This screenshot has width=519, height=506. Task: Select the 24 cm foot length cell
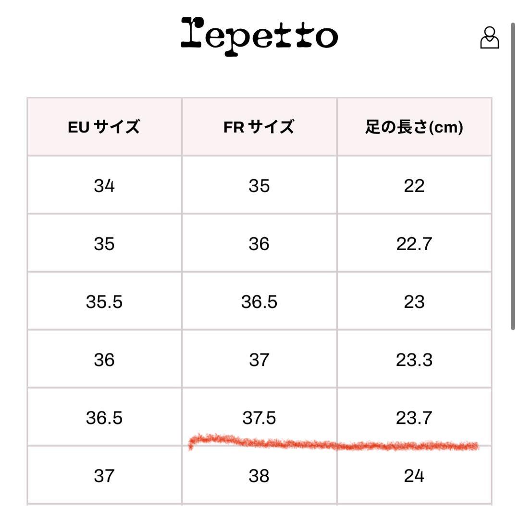(x=414, y=476)
